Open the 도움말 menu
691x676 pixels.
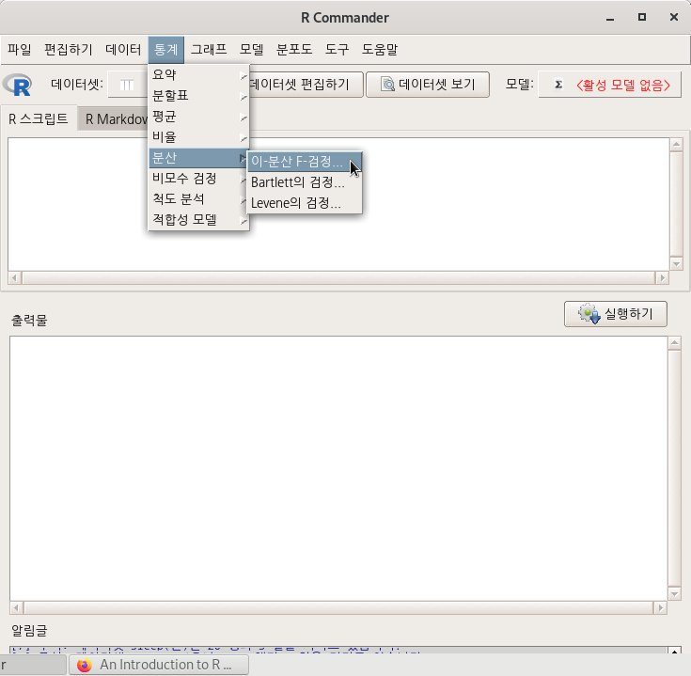tap(380, 49)
